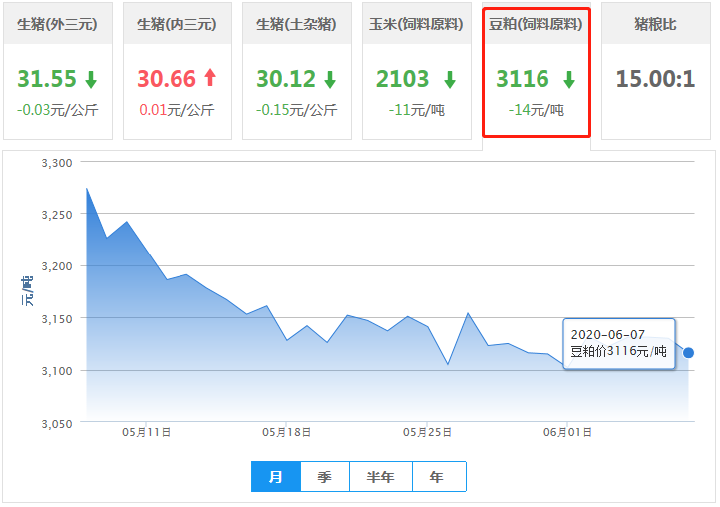Image resolution: width=720 pixels, height=507 pixels.
Task: Switch to the 生猪(内三元) tab
Action: (177, 24)
